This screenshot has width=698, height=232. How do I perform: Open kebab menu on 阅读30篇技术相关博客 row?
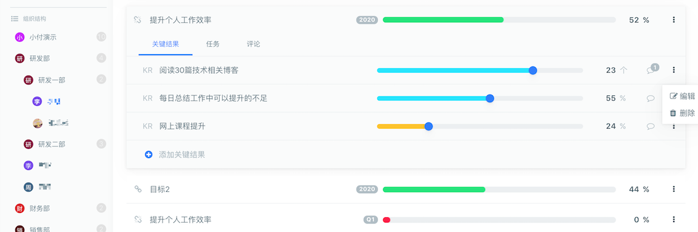673,70
